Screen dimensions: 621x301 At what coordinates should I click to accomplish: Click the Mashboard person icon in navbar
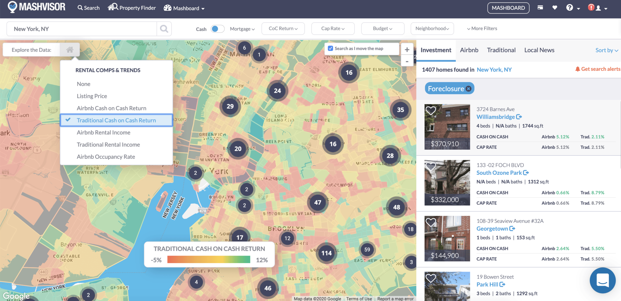168,8
